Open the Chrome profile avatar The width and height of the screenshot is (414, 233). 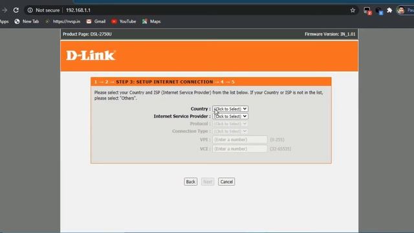pyautogui.click(x=401, y=10)
